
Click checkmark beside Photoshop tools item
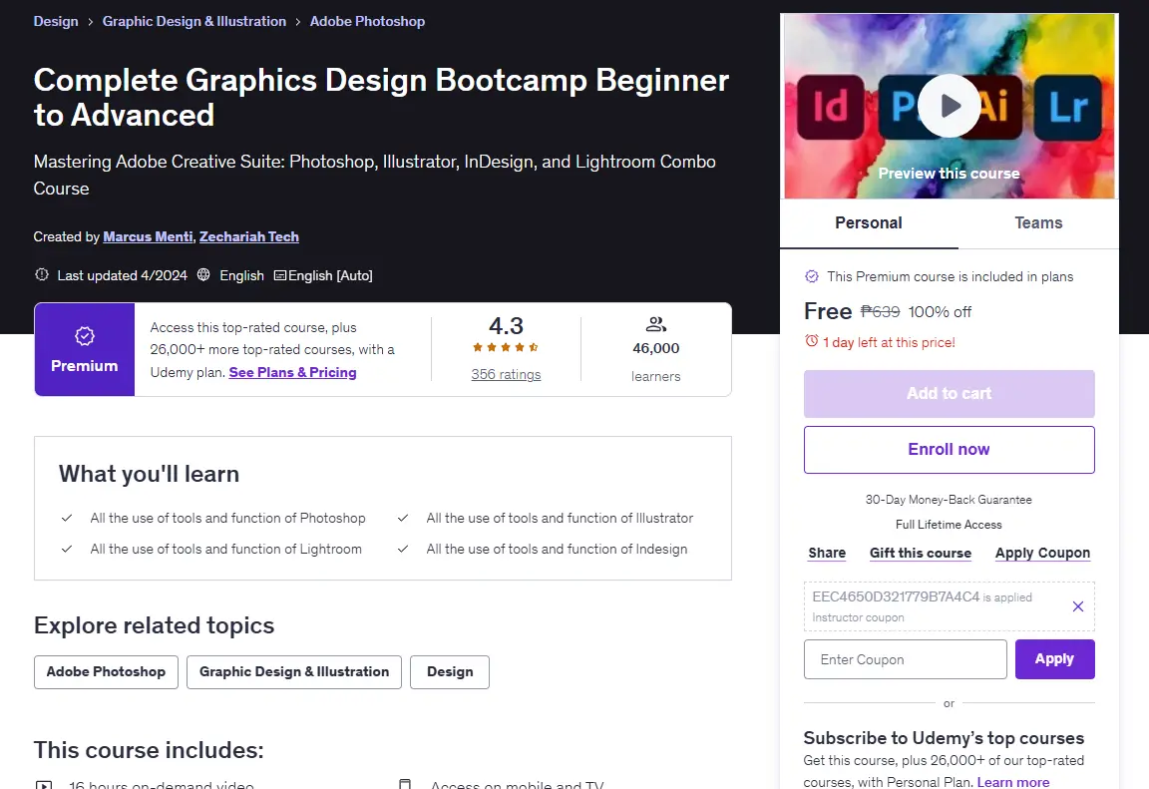67,518
